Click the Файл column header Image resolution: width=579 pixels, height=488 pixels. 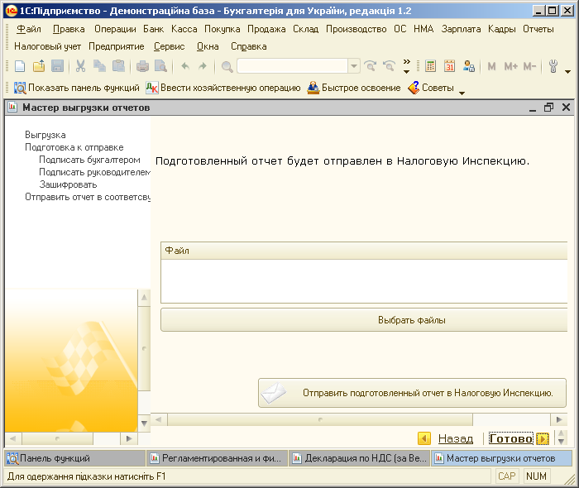(364, 251)
